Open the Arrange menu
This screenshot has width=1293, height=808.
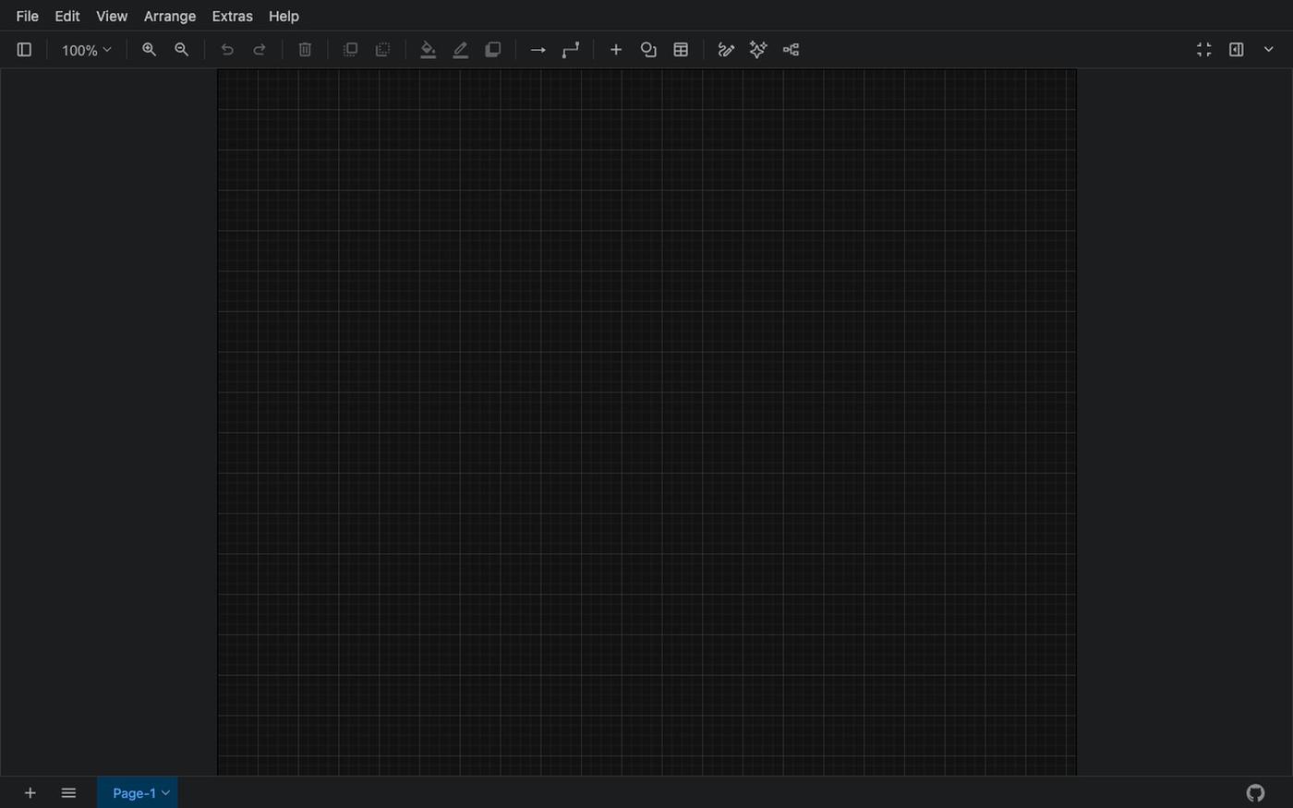point(170,16)
